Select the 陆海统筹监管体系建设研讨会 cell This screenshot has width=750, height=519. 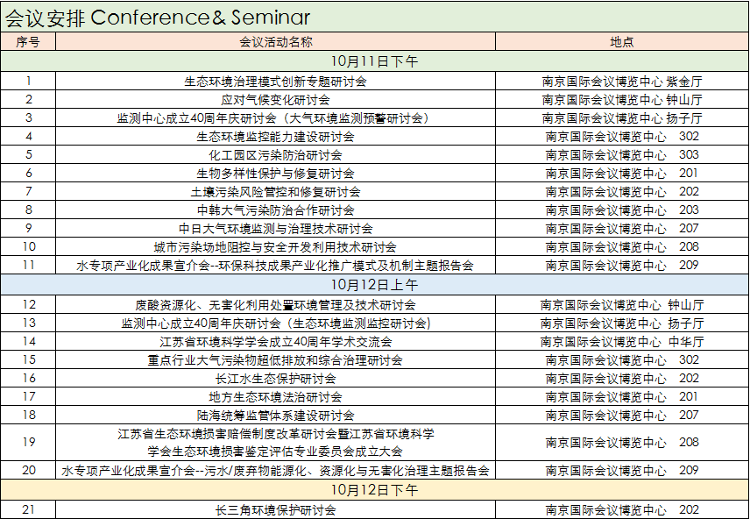(275, 416)
